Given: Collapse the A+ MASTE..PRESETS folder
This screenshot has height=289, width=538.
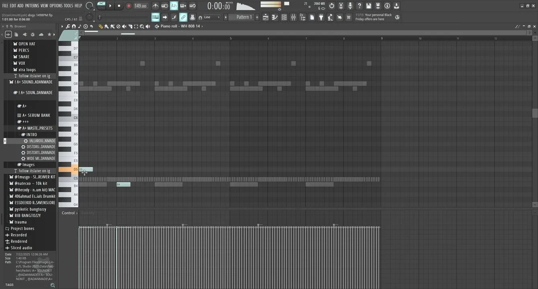Looking at the screenshot, I should coord(37,128).
